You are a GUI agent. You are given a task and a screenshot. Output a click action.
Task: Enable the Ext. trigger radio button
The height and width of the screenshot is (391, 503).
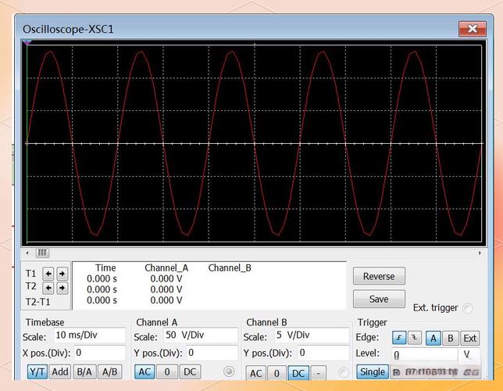(467, 308)
